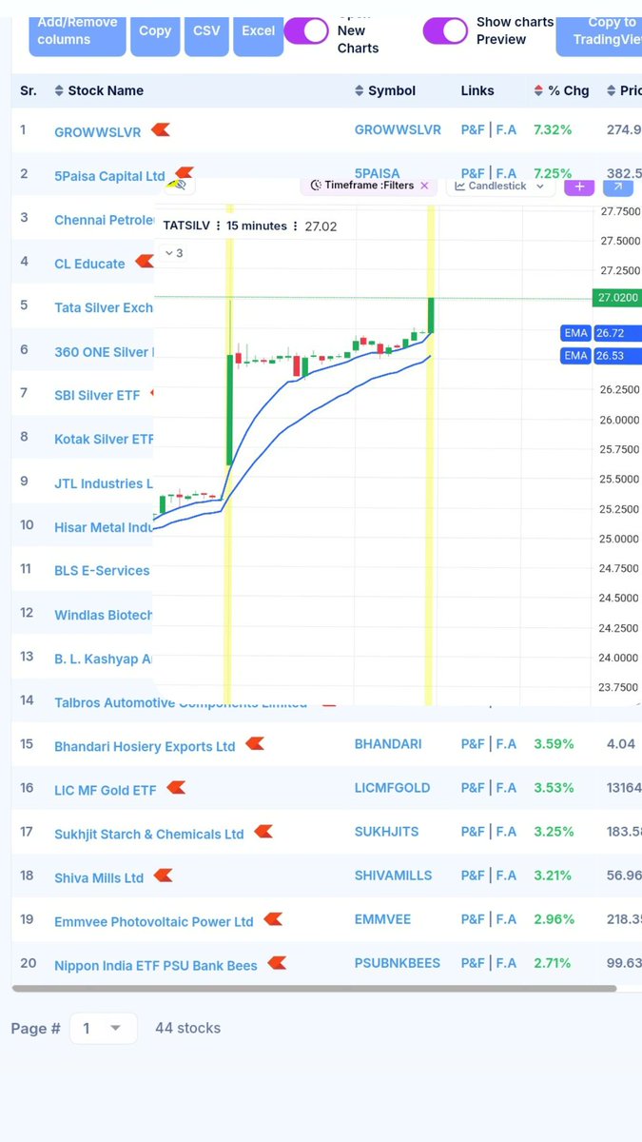The width and height of the screenshot is (642, 1142).
Task: Remove the Timeframe Filters chip via its X
Action: (x=424, y=186)
